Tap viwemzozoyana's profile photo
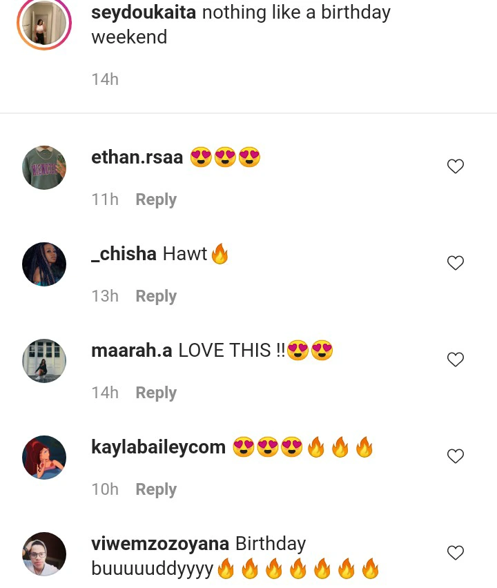 [44, 554]
